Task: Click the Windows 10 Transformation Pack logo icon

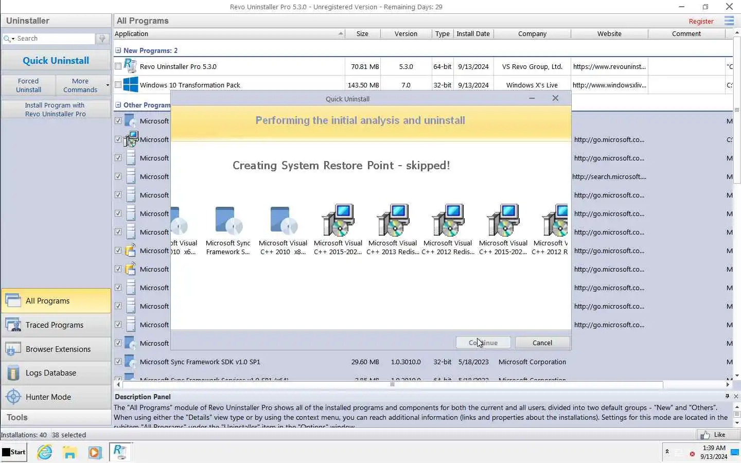Action: click(131, 85)
